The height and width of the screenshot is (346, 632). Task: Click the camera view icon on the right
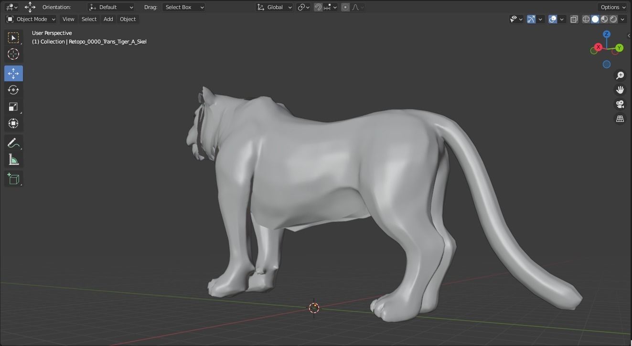pos(620,104)
